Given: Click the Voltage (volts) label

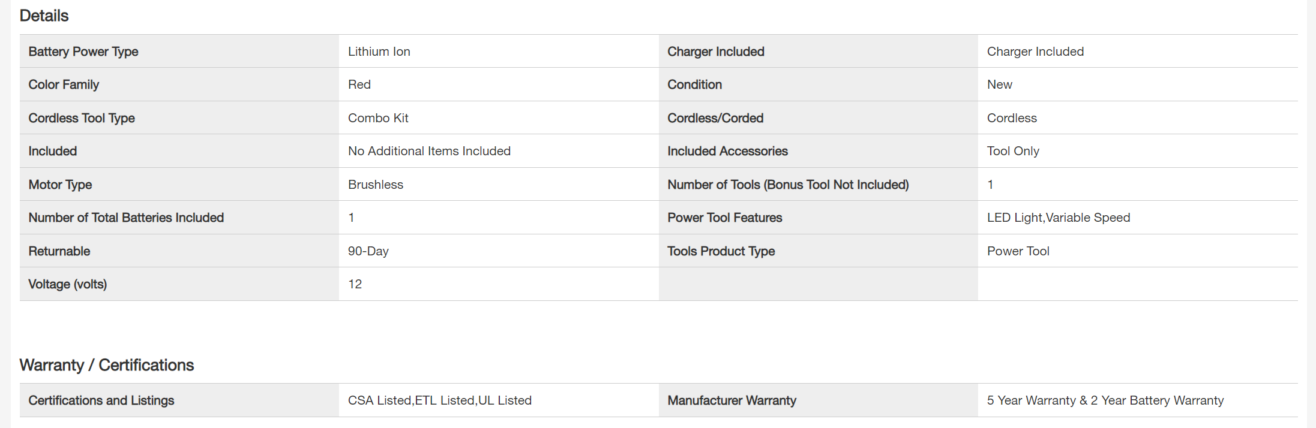Looking at the screenshot, I should (x=67, y=284).
